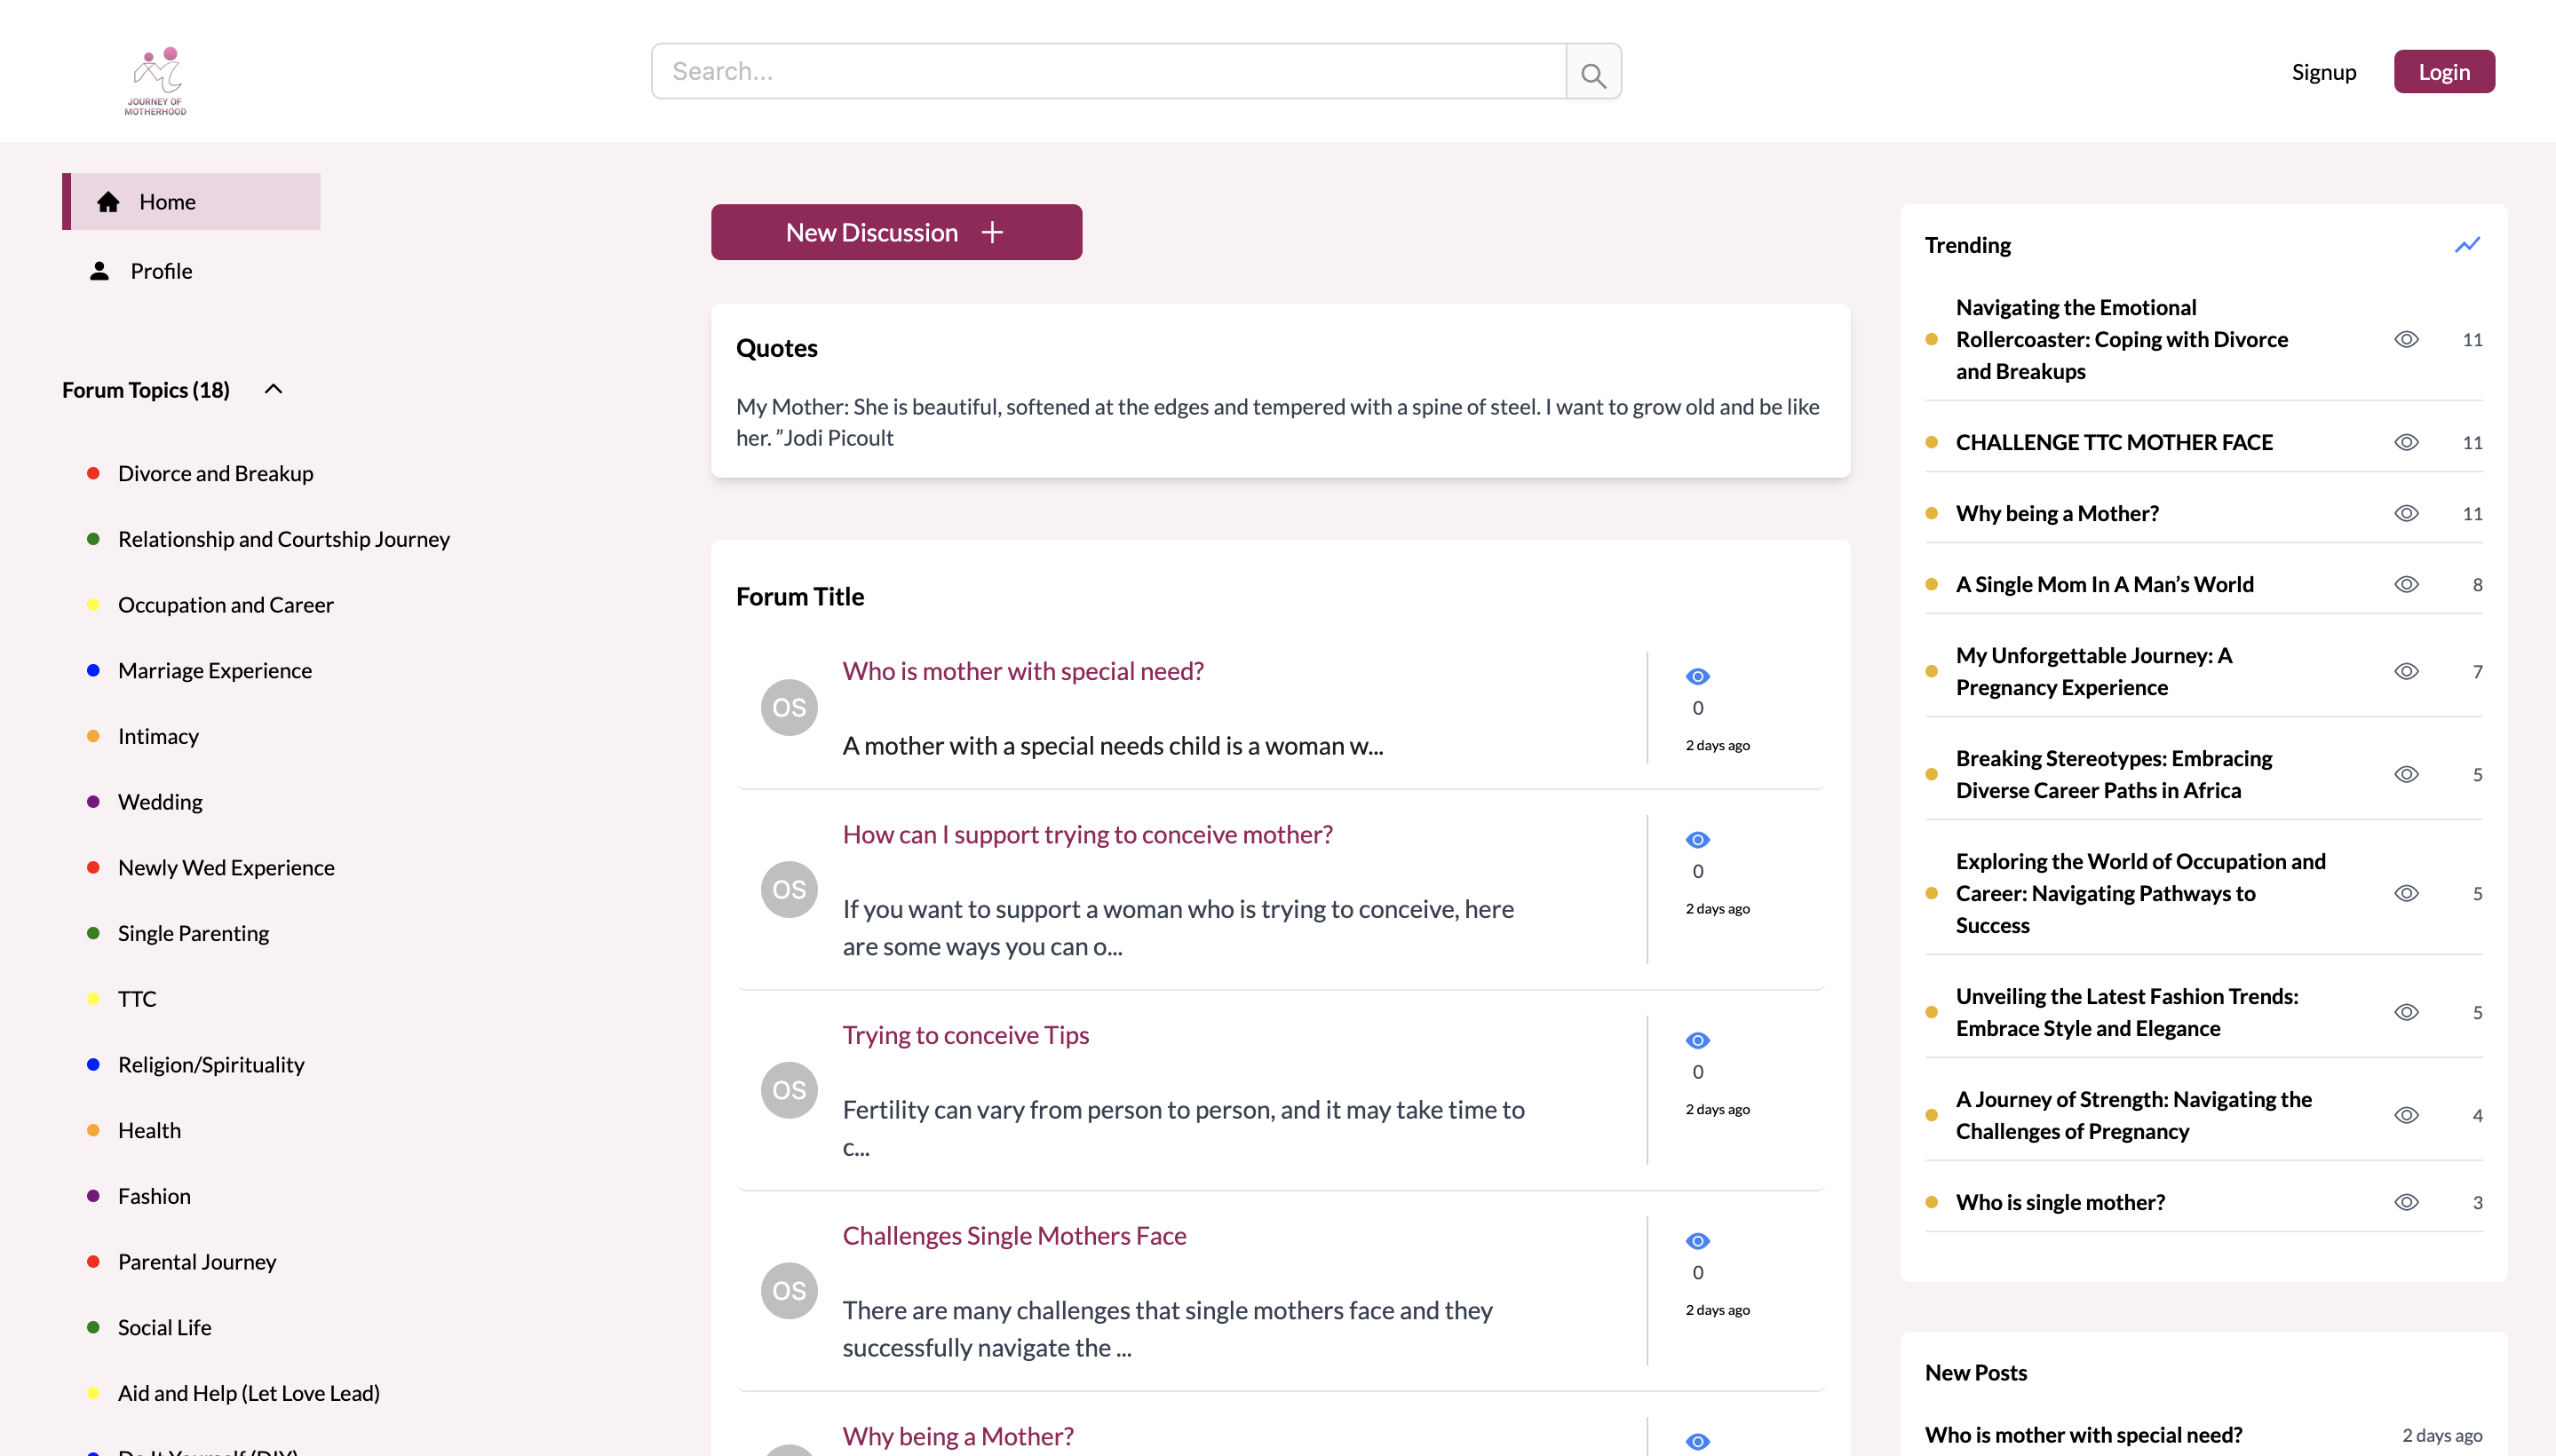This screenshot has height=1456, width=2556.
Task: Click eye icon beside CHALLENGE TTC MOTHER FACE
Action: [2406, 442]
